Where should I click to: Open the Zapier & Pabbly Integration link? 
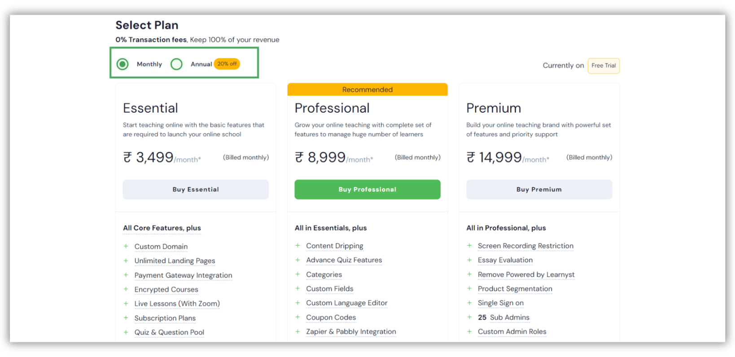[x=351, y=332]
